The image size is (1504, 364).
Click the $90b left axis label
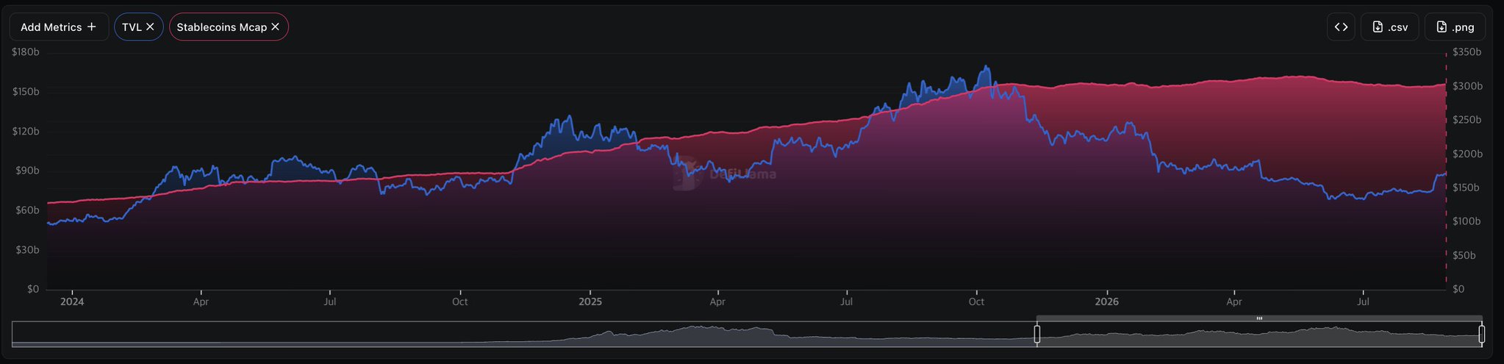point(29,171)
